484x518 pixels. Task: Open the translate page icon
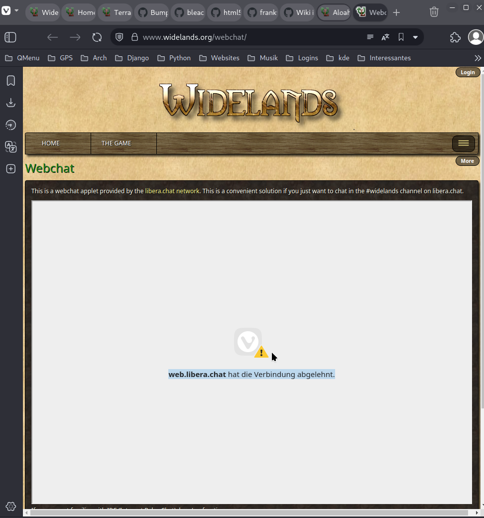(x=385, y=37)
